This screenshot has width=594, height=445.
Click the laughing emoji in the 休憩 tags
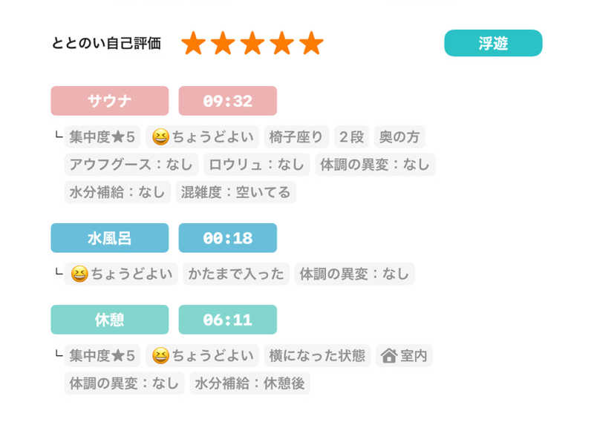coord(160,356)
